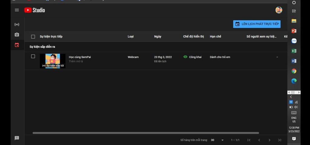Open File Explorer from the taskbar

pos(294,21)
